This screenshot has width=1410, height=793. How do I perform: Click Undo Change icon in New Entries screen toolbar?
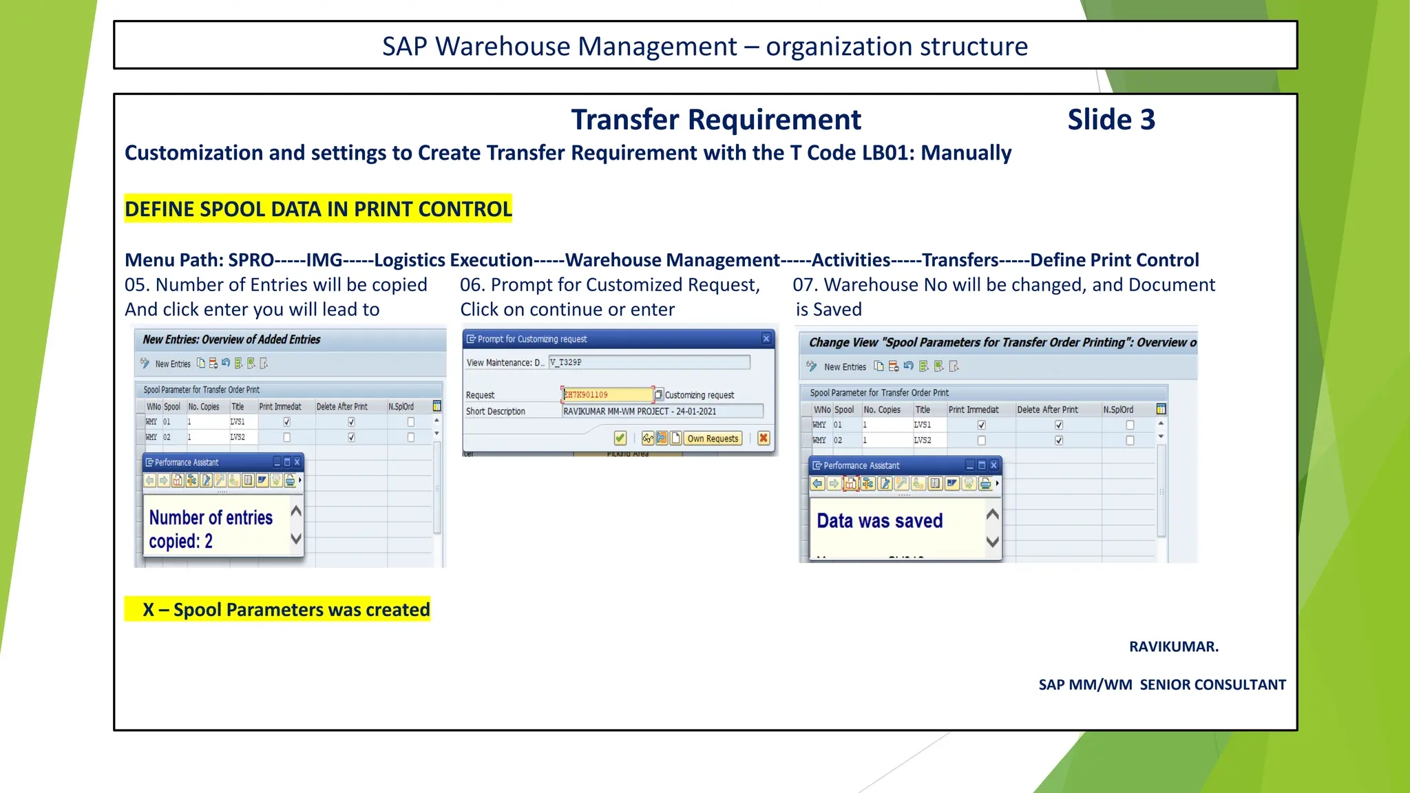(x=226, y=362)
